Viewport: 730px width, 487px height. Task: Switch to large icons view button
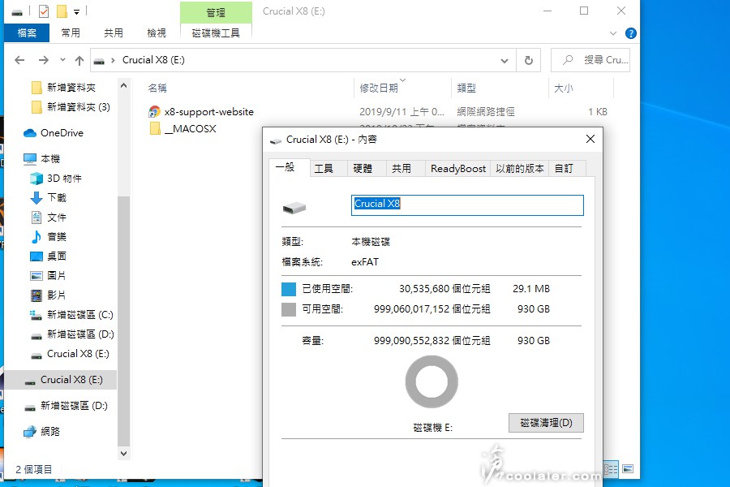tap(628, 469)
